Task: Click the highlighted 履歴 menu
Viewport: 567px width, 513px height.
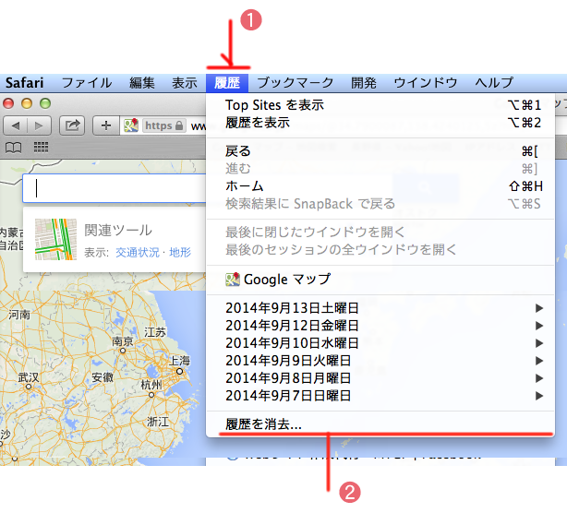Action: coord(227,83)
